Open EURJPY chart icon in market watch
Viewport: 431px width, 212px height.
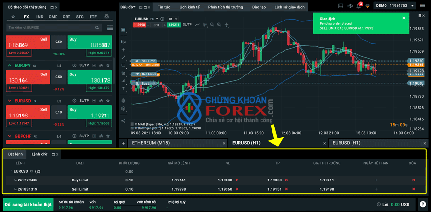tap(101, 66)
